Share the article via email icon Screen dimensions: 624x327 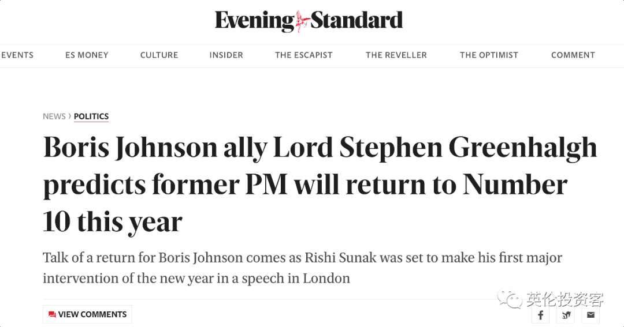[x=590, y=315]
